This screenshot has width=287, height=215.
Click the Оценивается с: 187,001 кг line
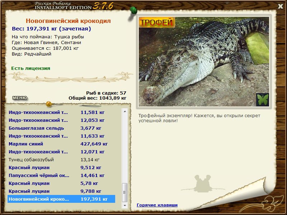point(45,48)
